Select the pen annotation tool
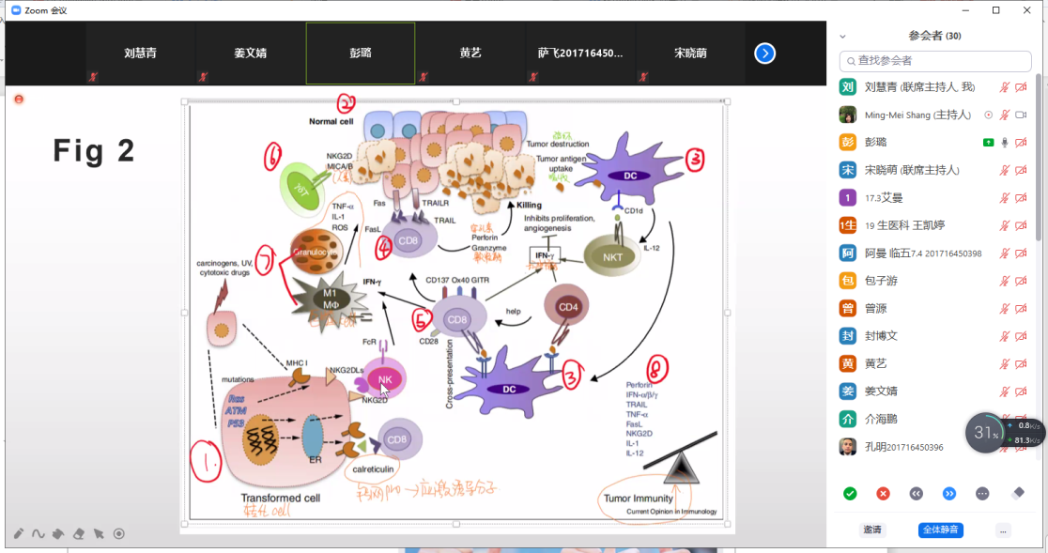The height and width of the screenshot is (553, 1048). point(19,533)
